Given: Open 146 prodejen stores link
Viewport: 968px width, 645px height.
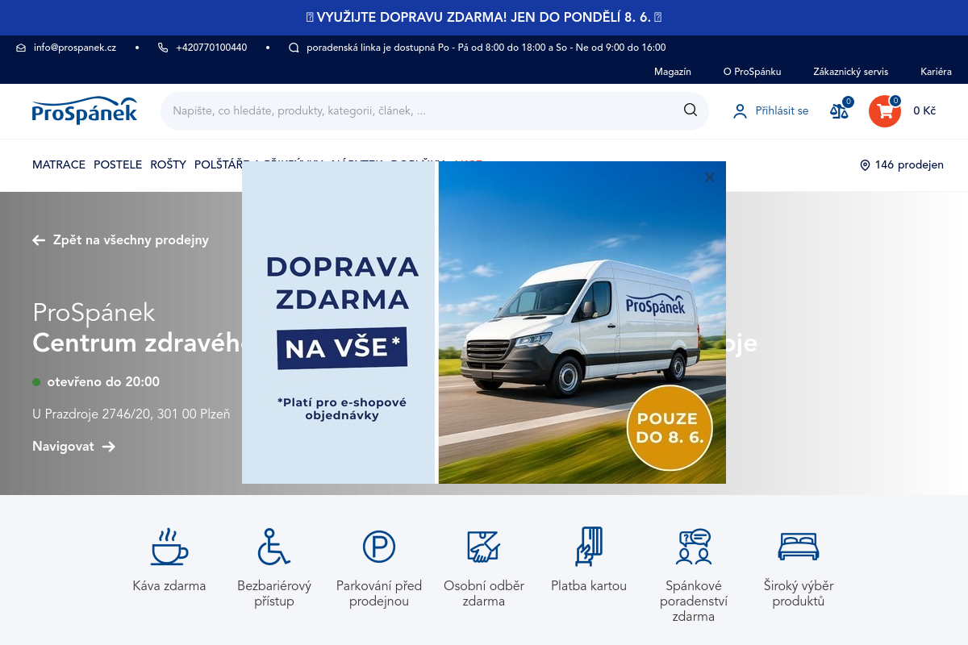Looking at the screenshot, I should 909,164.
